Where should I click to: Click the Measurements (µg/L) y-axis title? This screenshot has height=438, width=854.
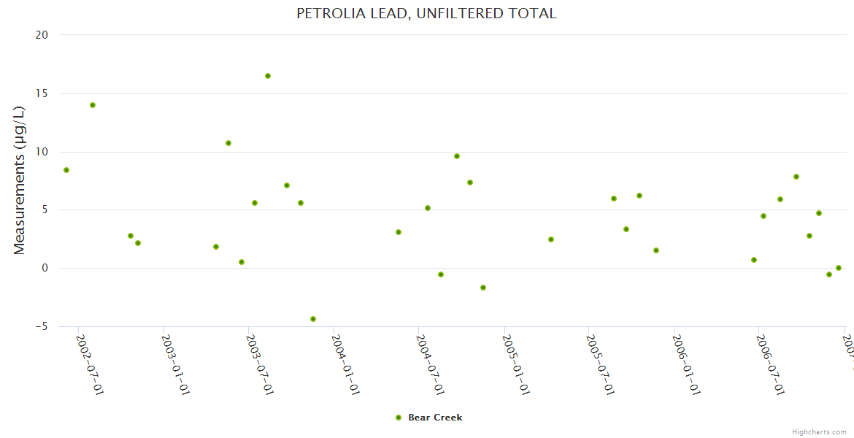click(x=20, y=180)
